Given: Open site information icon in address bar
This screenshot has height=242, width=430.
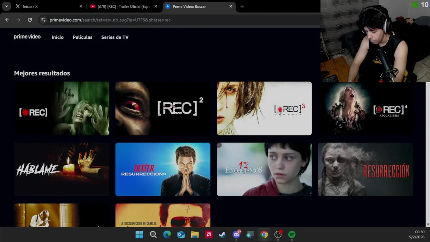Looking at the screenshot, I should 43,20.
